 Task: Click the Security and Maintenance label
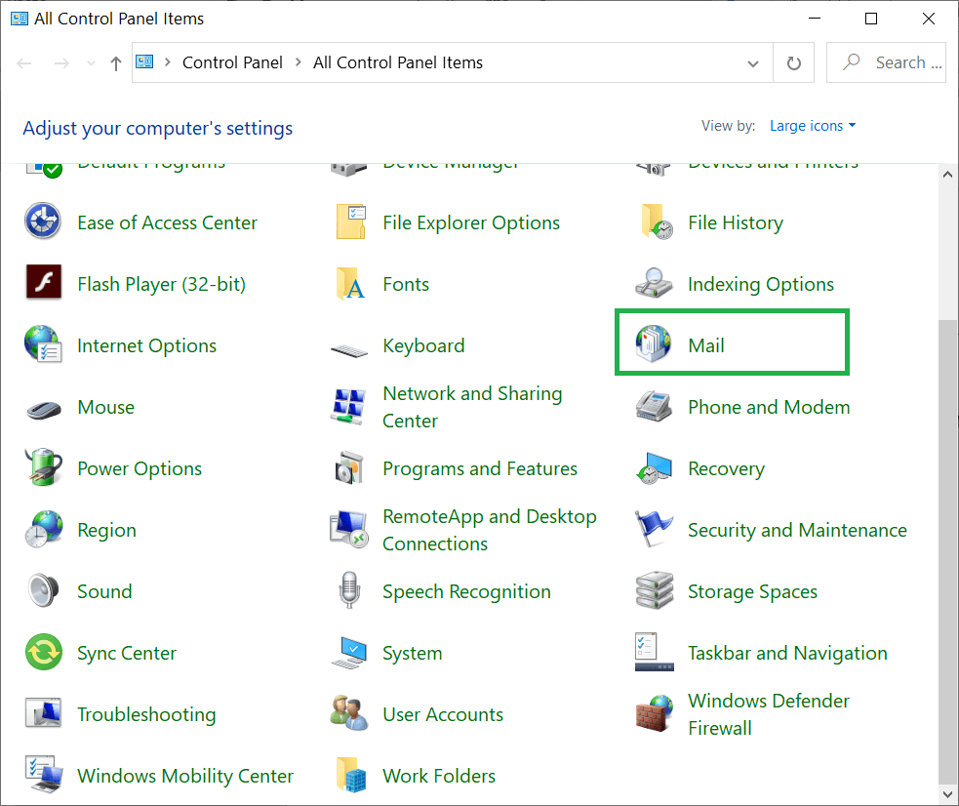click(x=797, y=530)
